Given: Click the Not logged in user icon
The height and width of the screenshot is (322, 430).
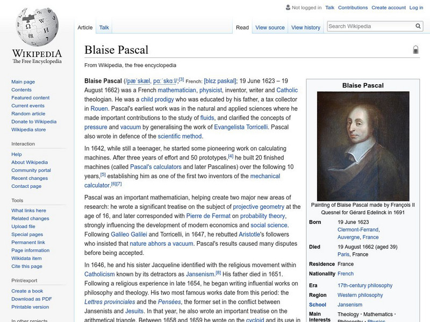Looking at the screenshot, I should (x=288, y=8).
